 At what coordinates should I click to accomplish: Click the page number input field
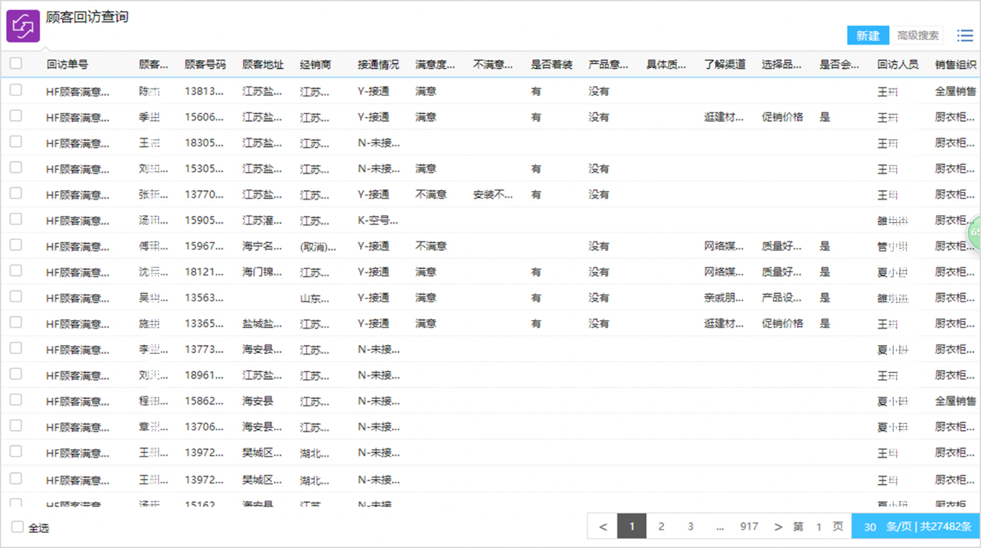pyautogui.click(x=819, y=526)
